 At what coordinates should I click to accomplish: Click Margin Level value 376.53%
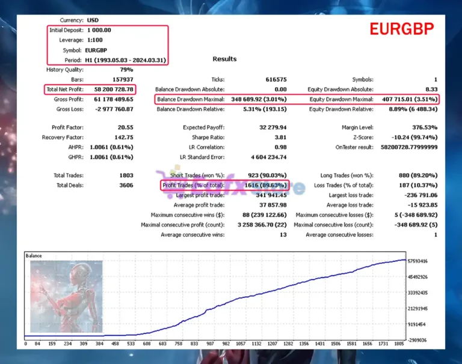(x=425, y=127)
